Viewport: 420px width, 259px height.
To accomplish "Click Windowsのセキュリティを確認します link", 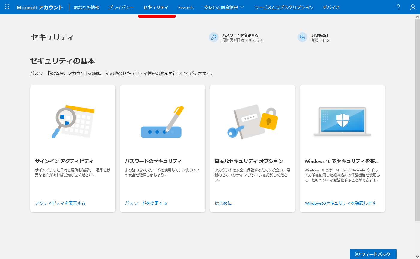I will click(x=340, y=203).
